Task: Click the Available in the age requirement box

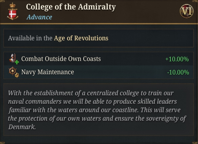Action: tap(98, 38)
